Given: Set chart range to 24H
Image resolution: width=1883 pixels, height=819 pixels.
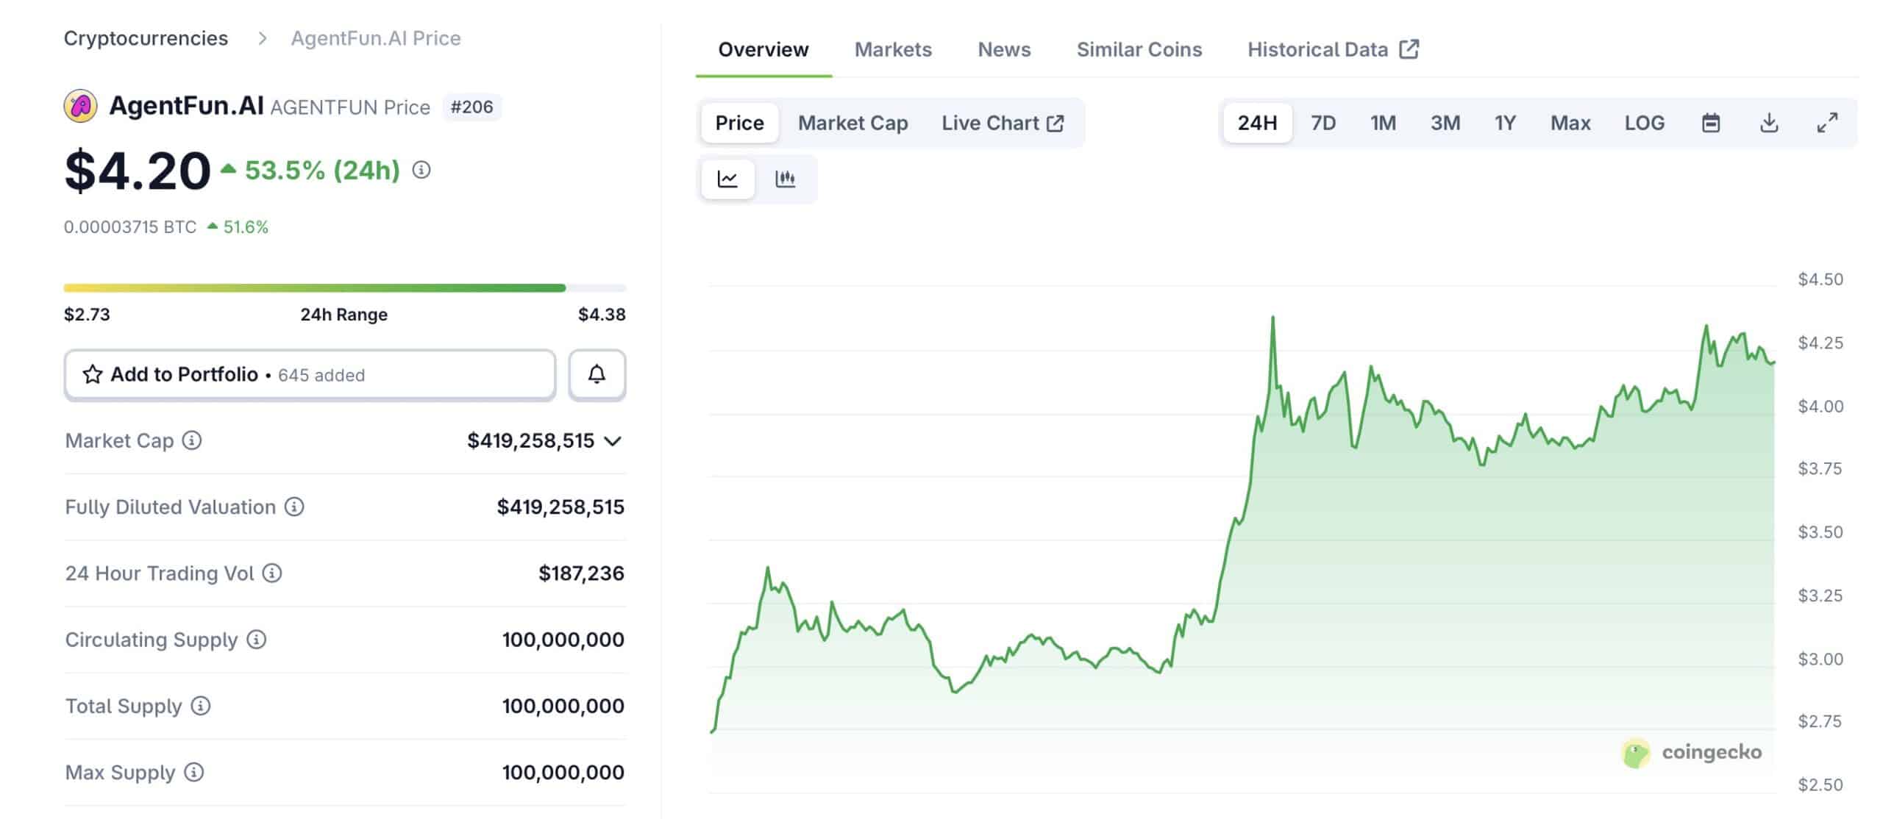Looking at the screenshot, I should tap(1257, 123).
